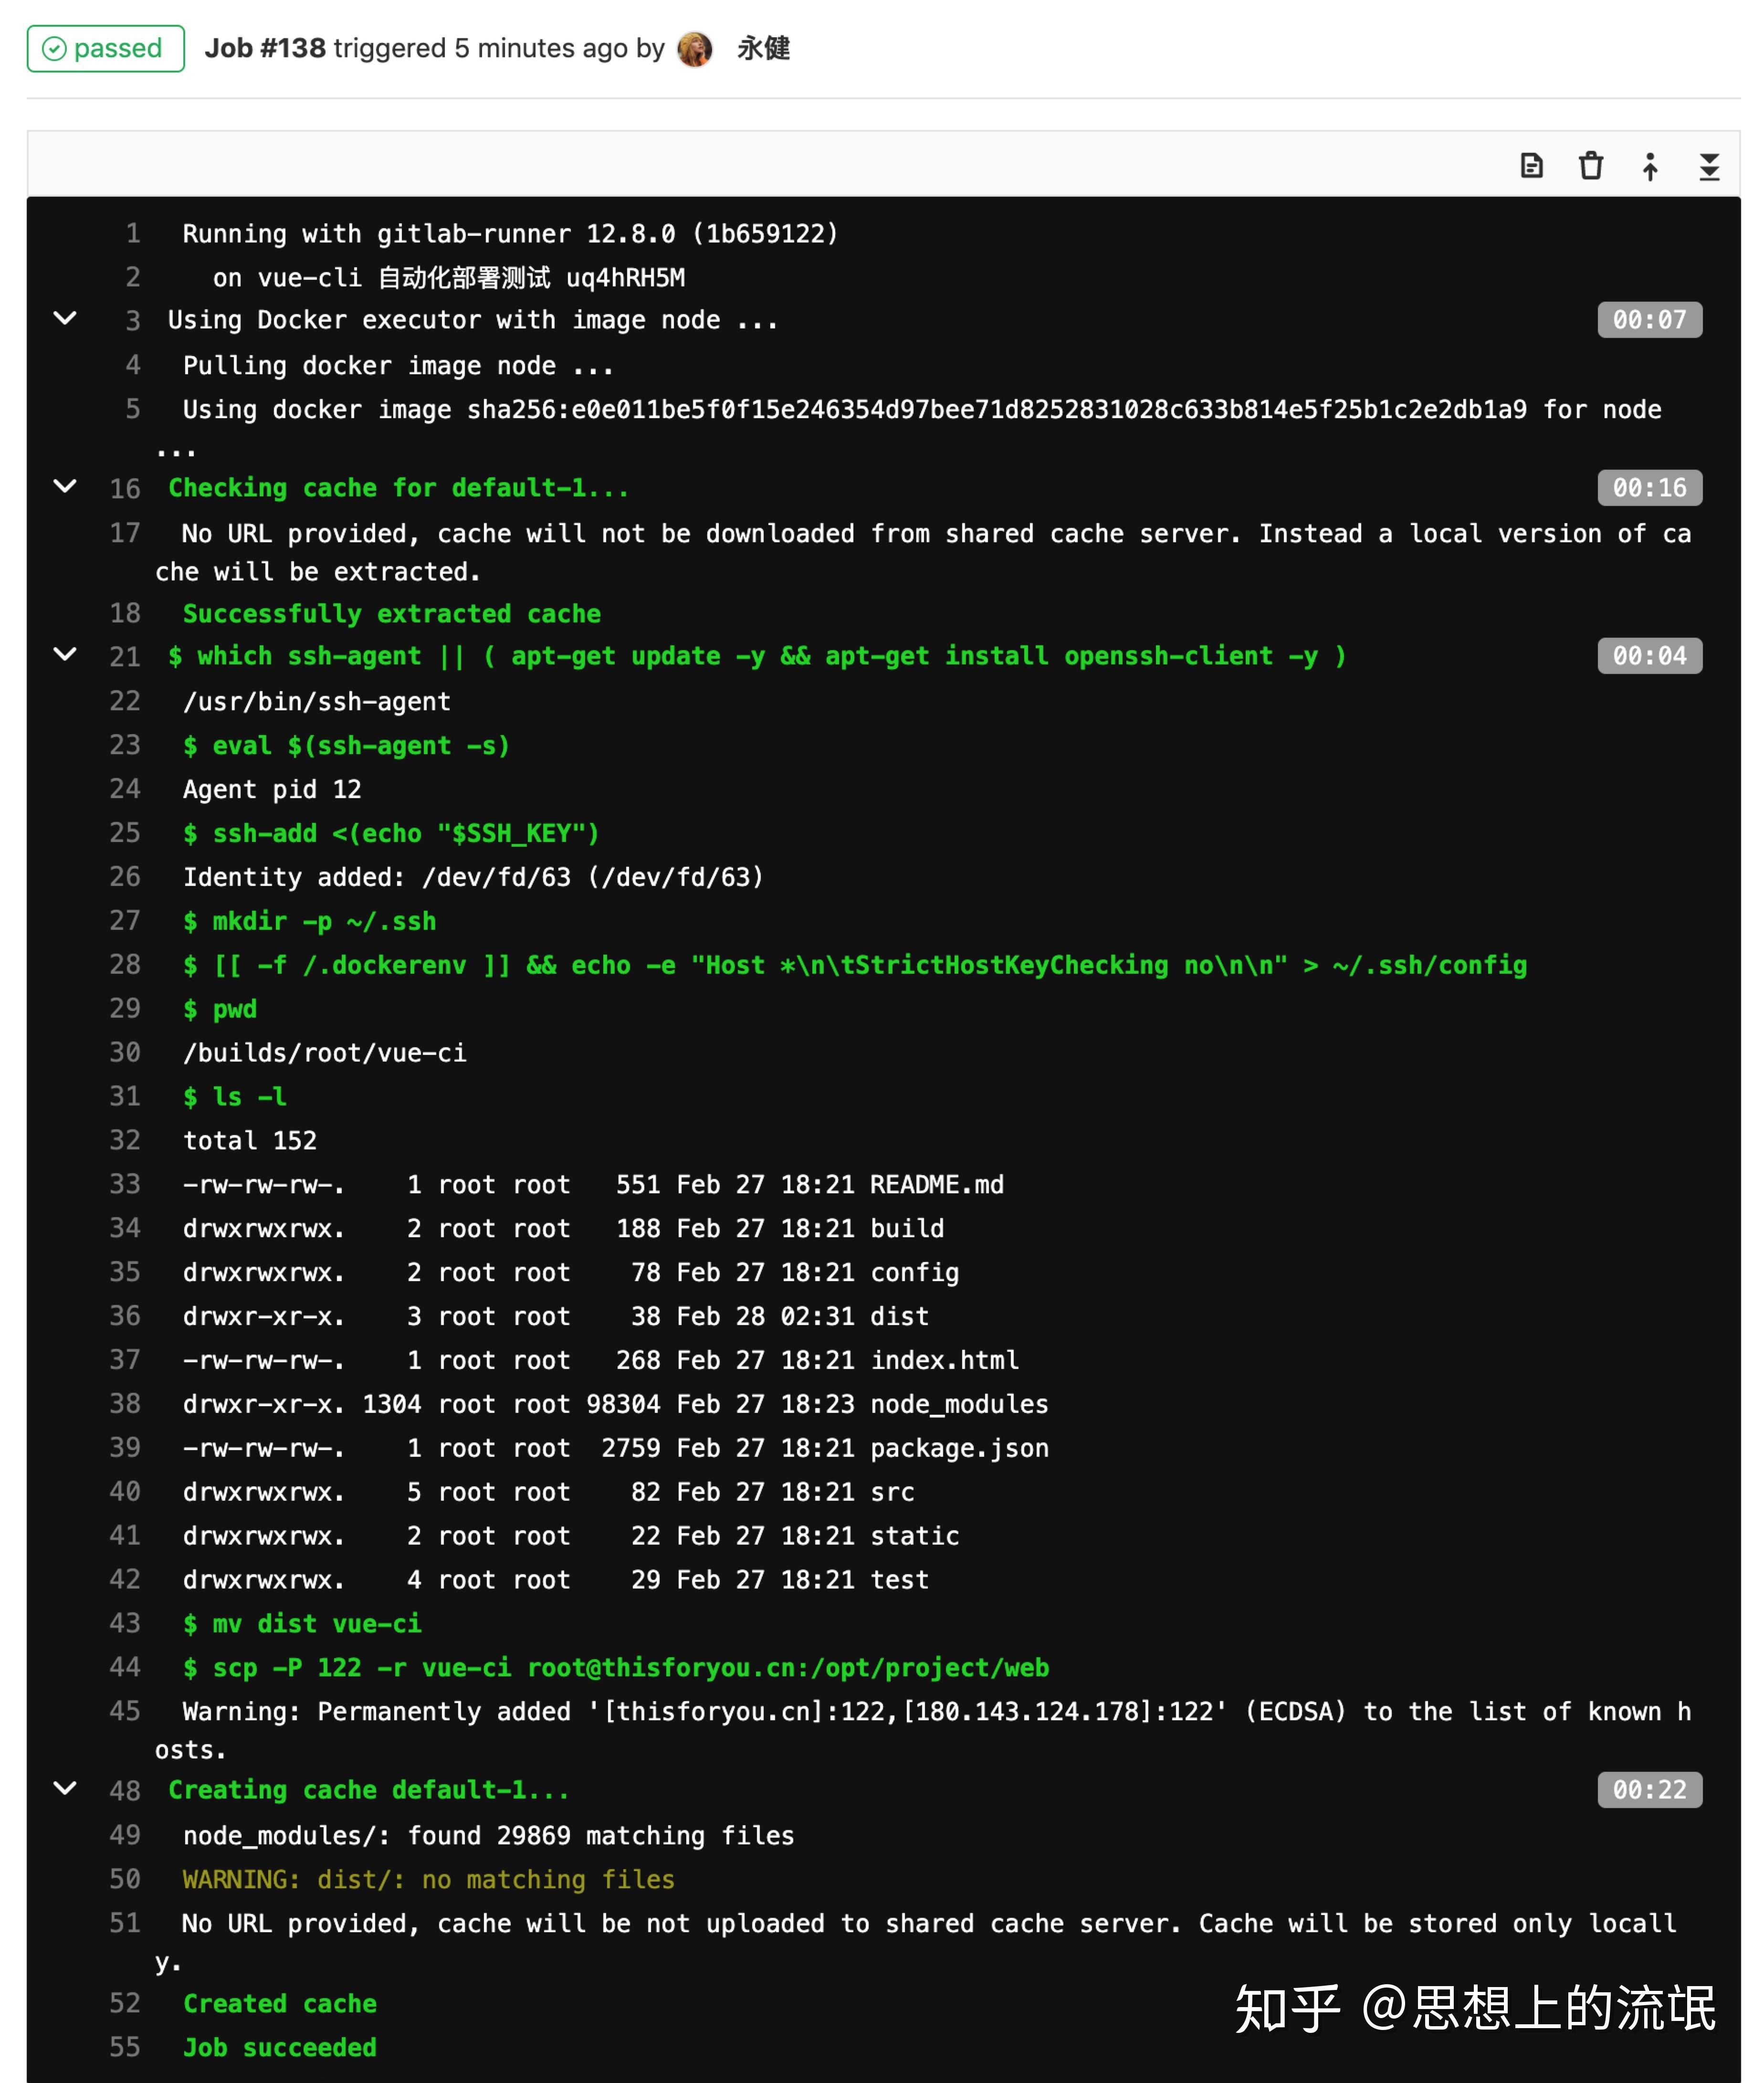Select line number 44 anchor

tap(126, 1667)
